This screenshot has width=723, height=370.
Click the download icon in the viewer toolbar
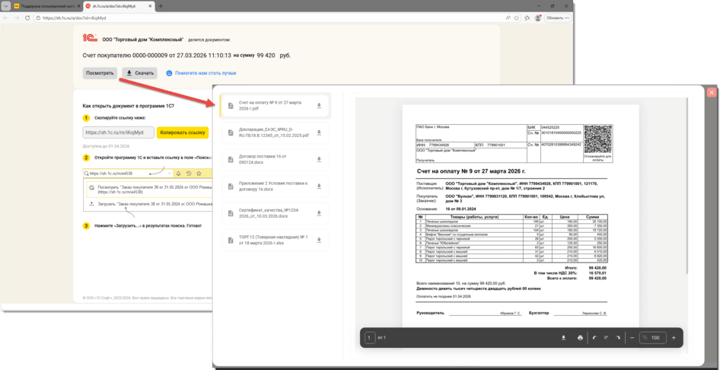coord(563,337)
